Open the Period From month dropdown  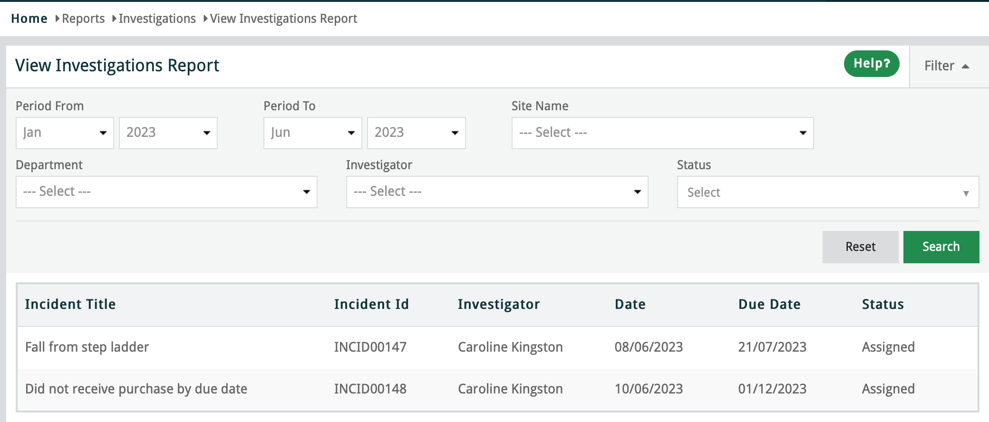65,133
